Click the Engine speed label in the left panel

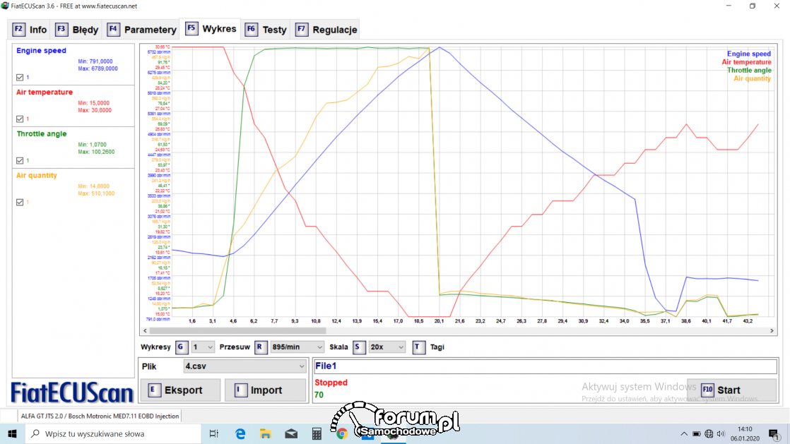click(x=41, y=50)
